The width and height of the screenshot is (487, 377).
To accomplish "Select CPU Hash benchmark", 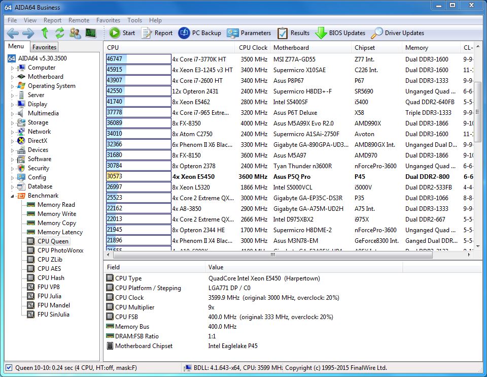I will [51, 278].
